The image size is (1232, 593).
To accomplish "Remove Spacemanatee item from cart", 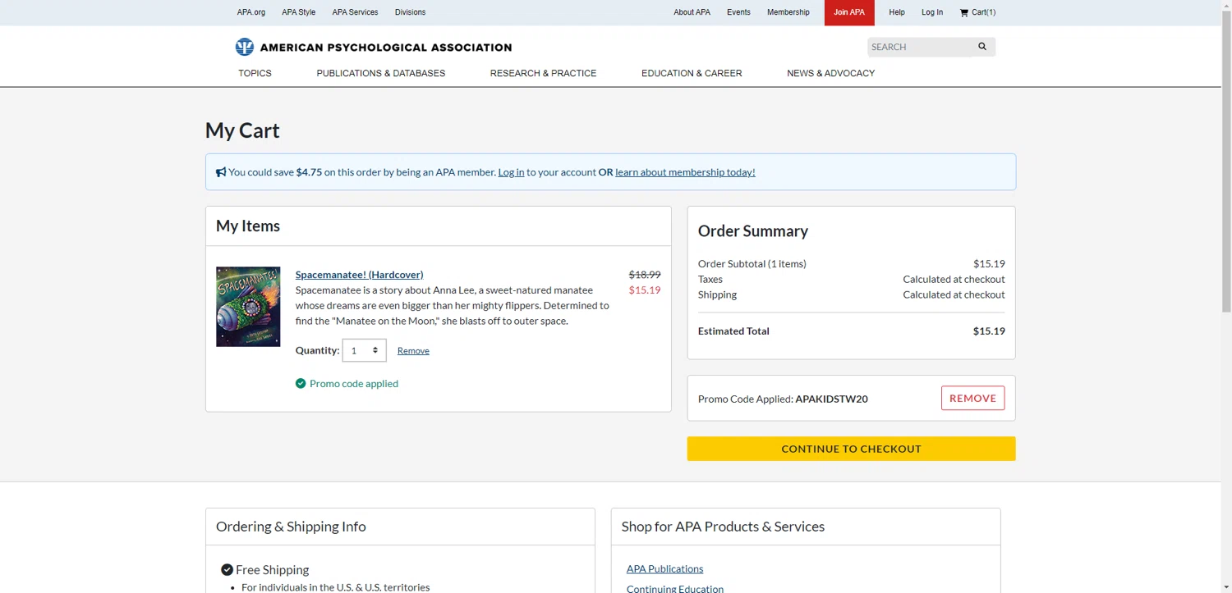I will [413, 351].
